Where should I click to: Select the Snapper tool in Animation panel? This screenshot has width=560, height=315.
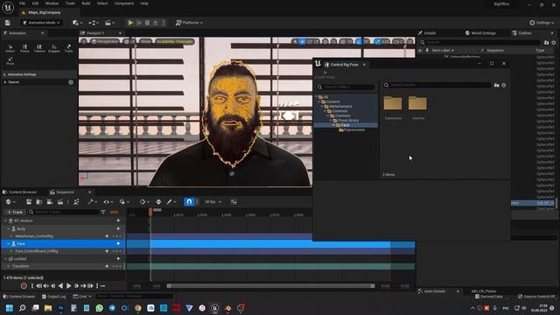tap(54, 48)
